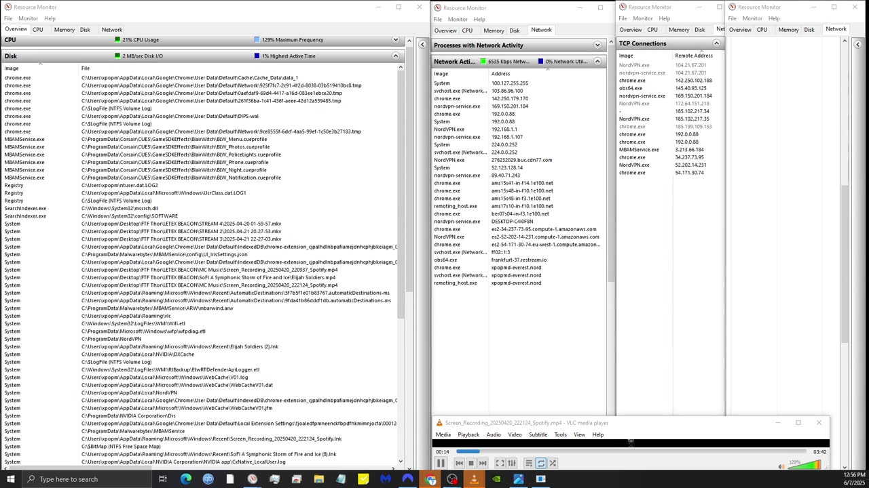
Task: Open VLC extended settings
Action: (512, 463)
